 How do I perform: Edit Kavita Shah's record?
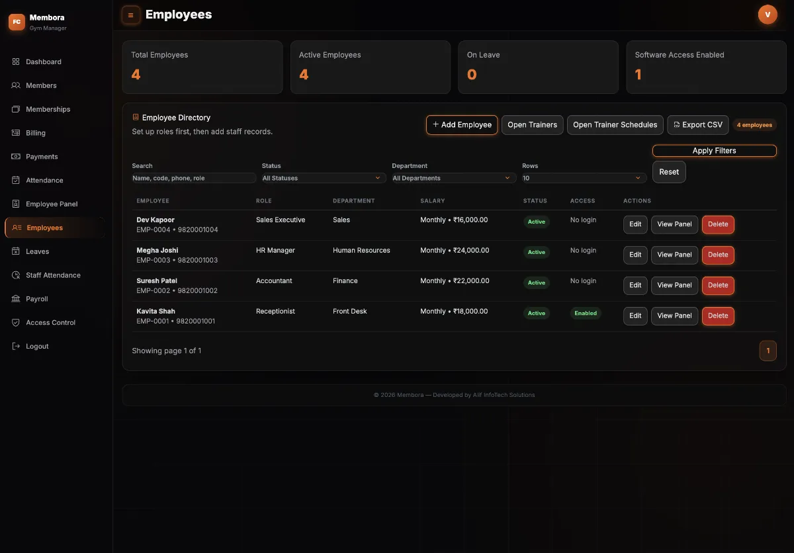point(635,316)
